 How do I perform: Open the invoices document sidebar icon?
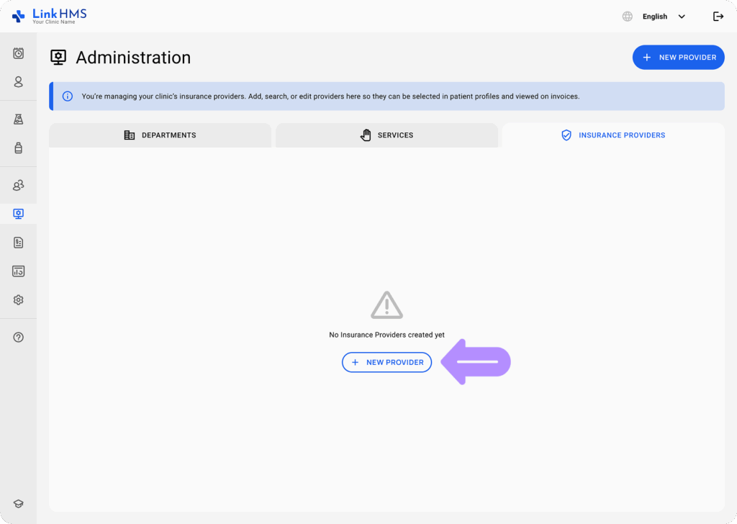18,243
